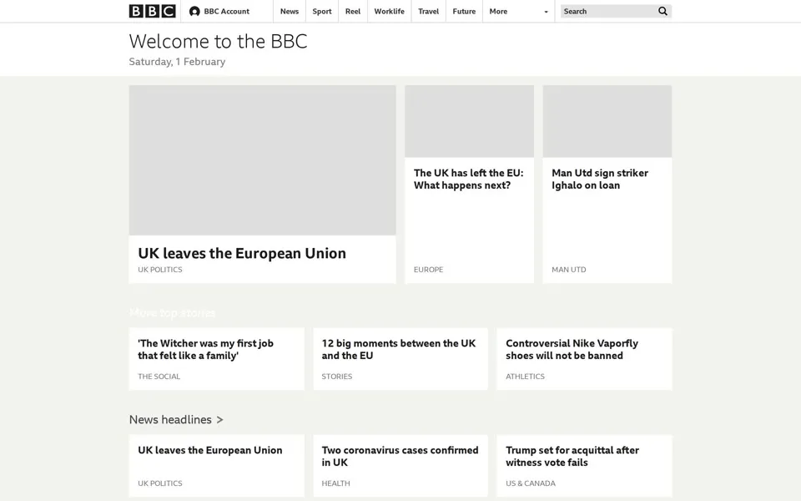Screen dimensions: 801x501
Task: Open the News menu item
Action: tap(290, 11)
